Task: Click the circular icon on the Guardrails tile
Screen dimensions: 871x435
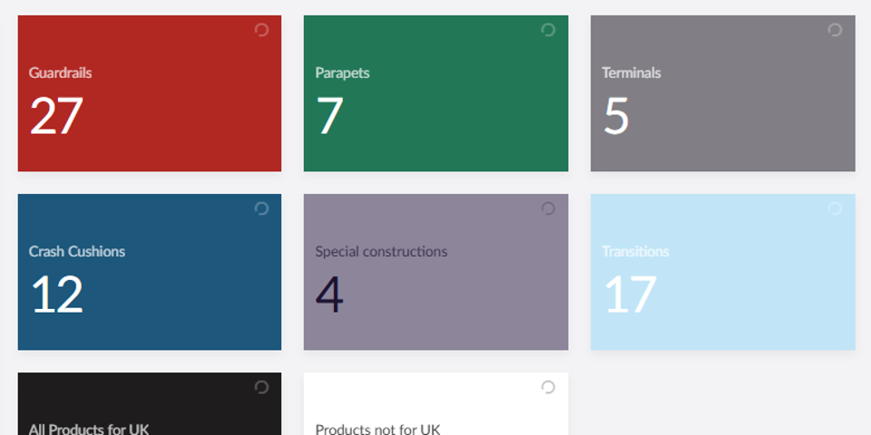Action: (x=261, y=30)
